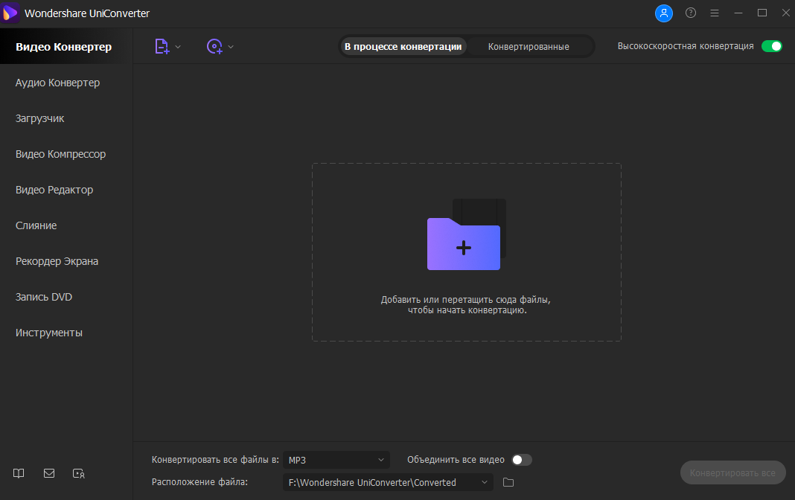Image resolution: width=795 pixels, height=500 pixels.
Task: Switch to В процессе конвертации tab
Action: [x=403, y=47]
